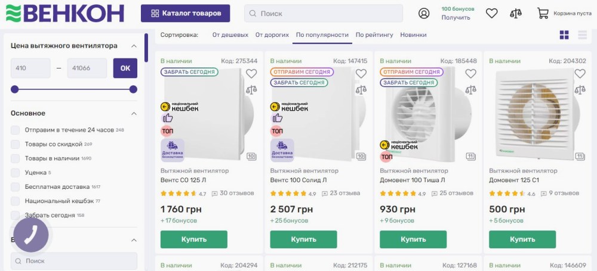Tick the 'Национальный кешбэк' checkbox

click(16, 201)
